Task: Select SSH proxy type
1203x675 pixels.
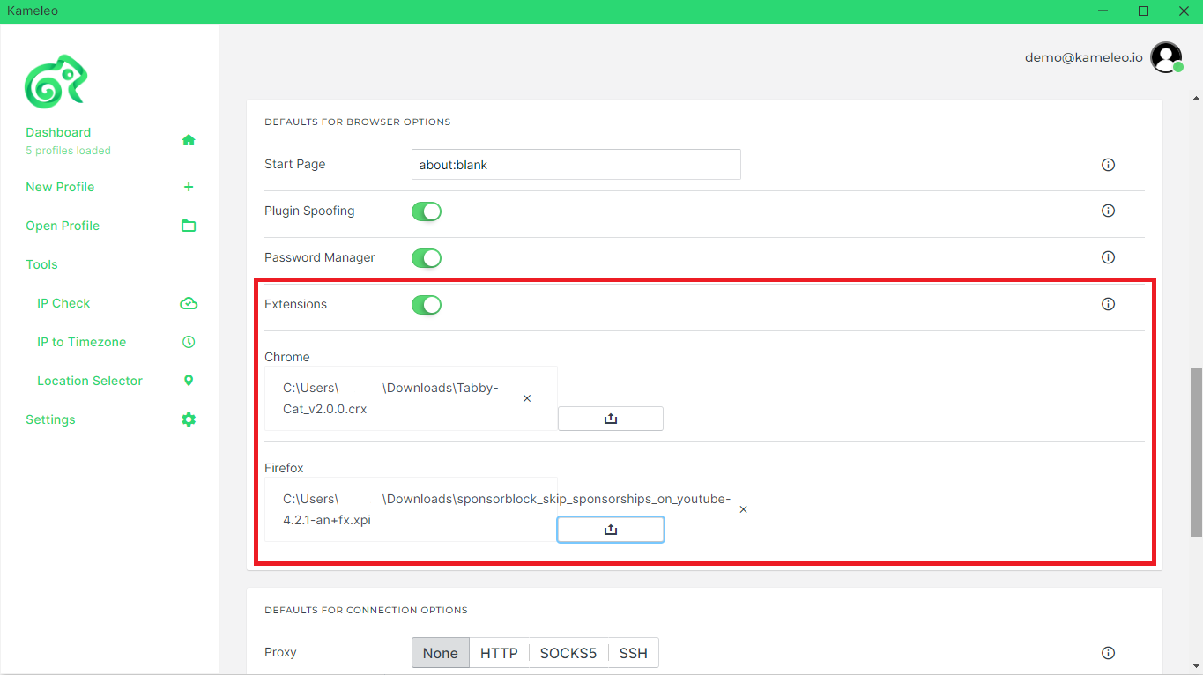Action: click(x=633, y=653)
